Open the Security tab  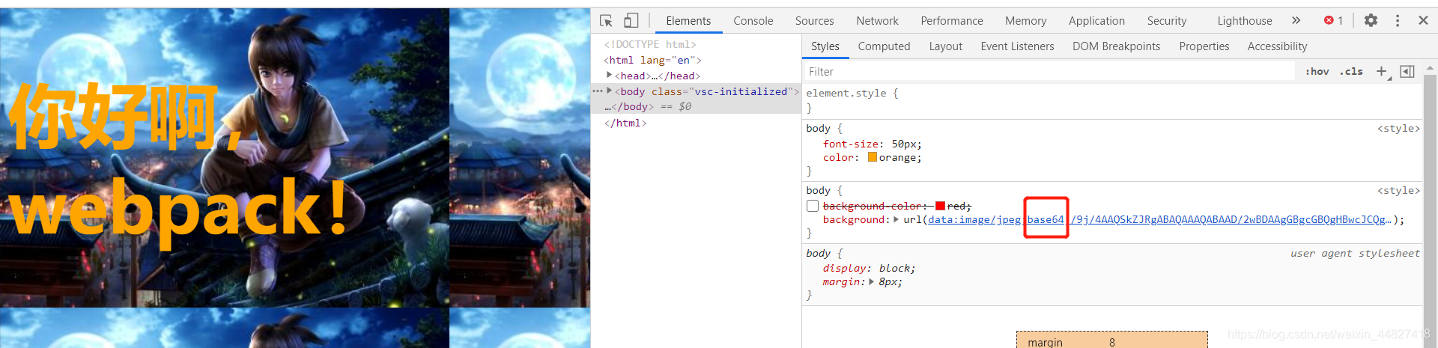[x=1167, y=21]
